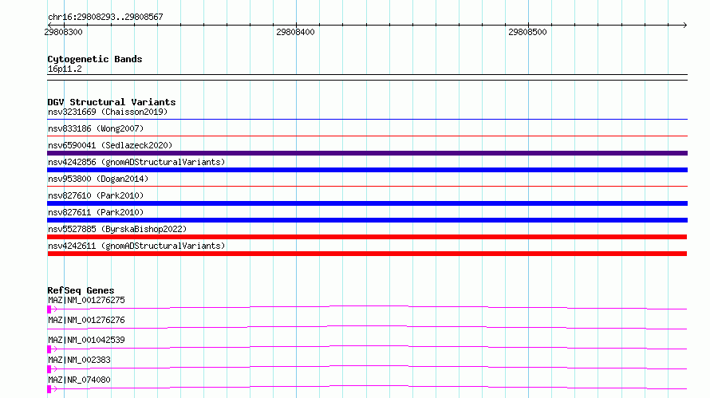The width and height of the screenshot is (710, 398).
Task: Click the 29808300 ruler tick label
Action: click(63, 32)
